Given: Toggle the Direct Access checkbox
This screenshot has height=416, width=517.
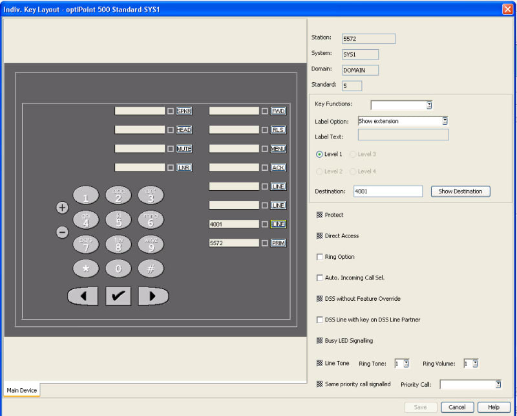Looking at the screenshot, I should pos(319,235).
